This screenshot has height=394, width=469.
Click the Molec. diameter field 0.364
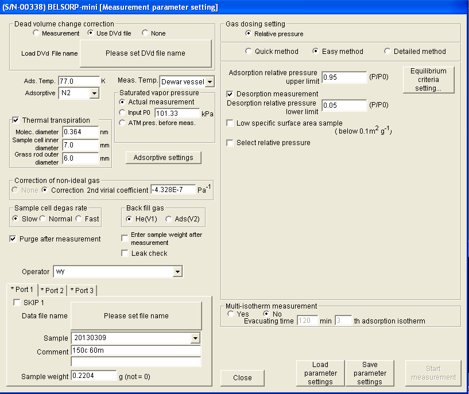click(80, 132)
